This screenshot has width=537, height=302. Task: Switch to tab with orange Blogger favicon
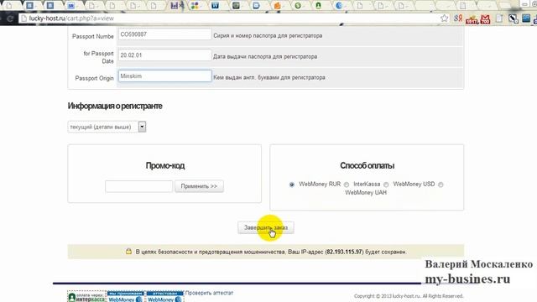click(x=277, y=6)
